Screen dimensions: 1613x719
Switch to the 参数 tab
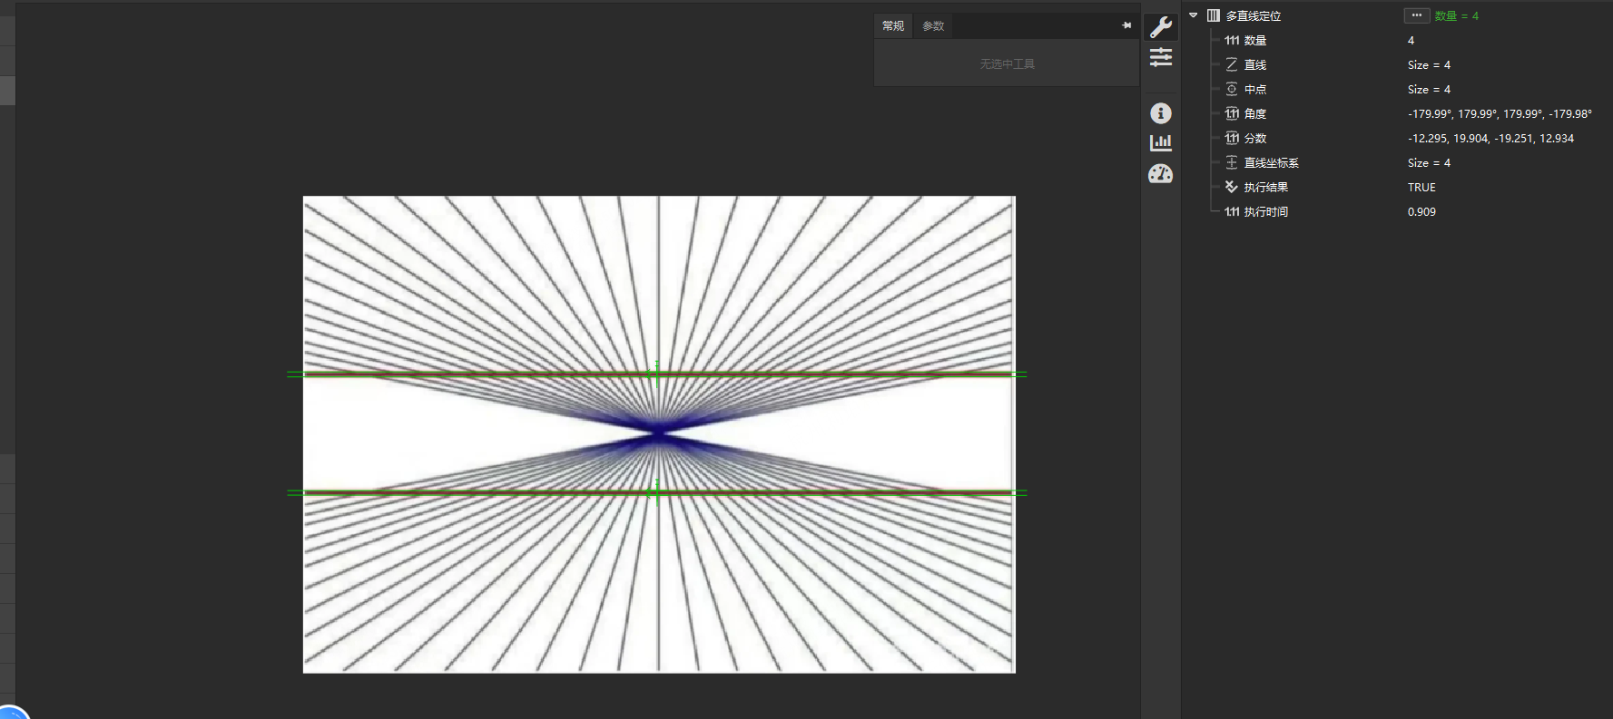tap(933, 25)
